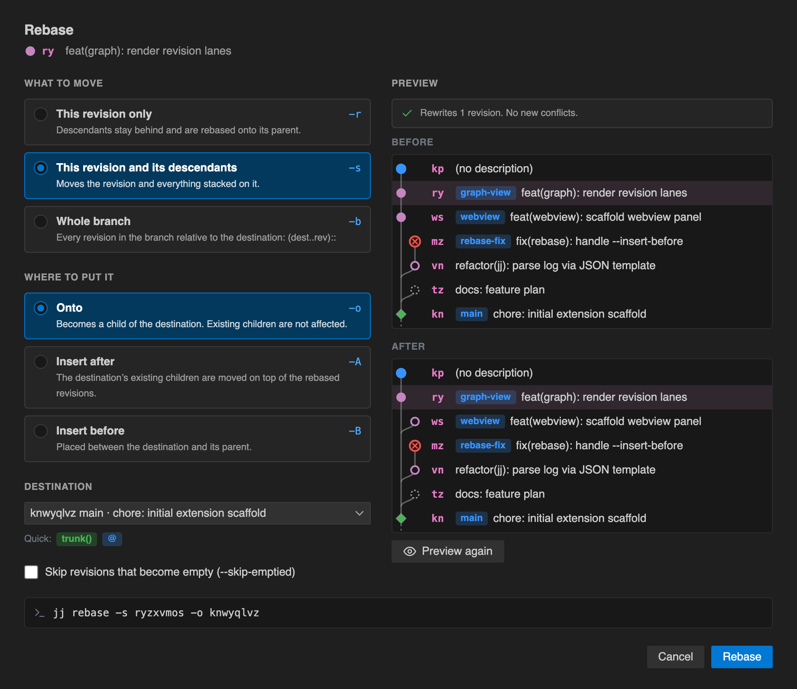This screenshot has width=797, height=689.
Task: Cancel the rebase dialog
Action: pos(676,657)
